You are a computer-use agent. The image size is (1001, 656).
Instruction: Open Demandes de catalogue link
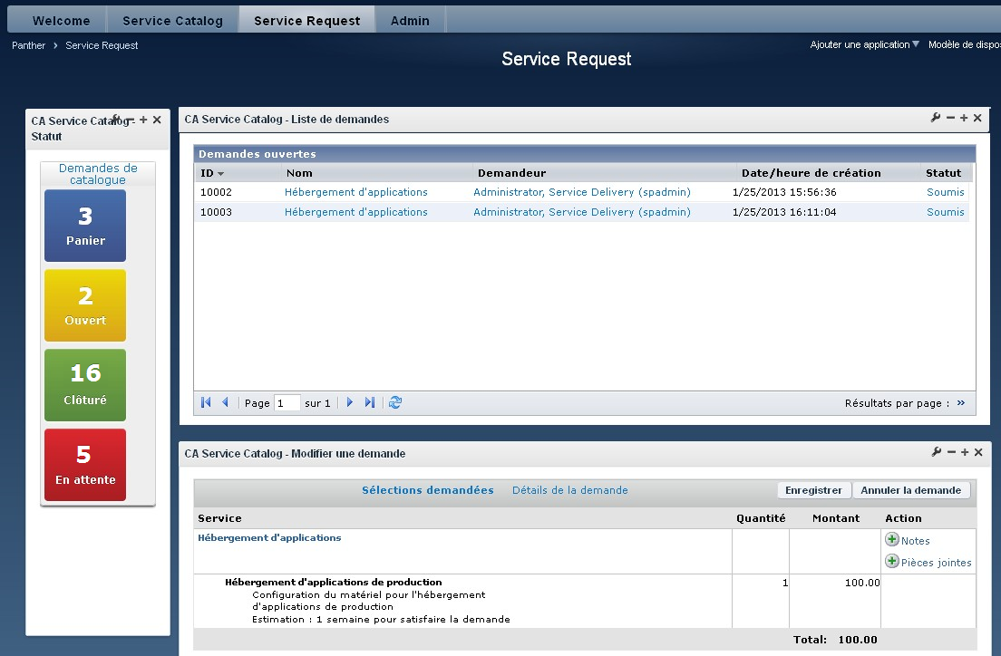click(98, 174)
